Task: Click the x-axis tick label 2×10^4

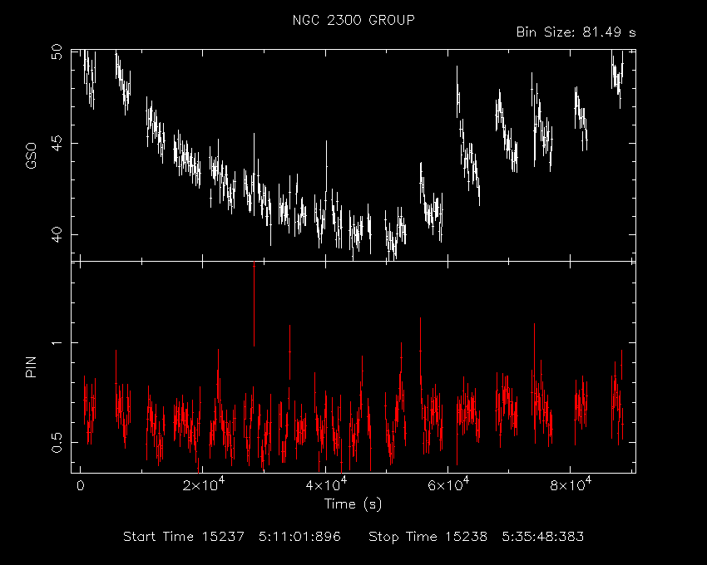Action: [203, 484]
